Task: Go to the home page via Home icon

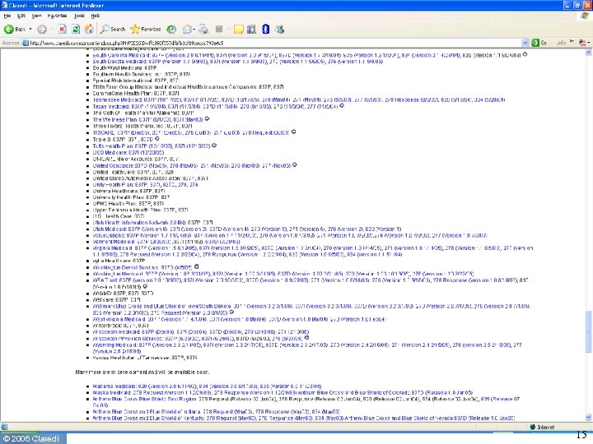Action: [x=89, y=29]
